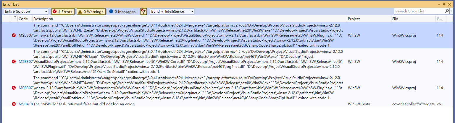Pin the Error List panel with auto-hide

pos(444,4)
